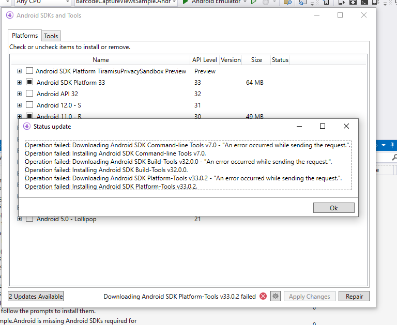Open the BarcodeCaptureViewsSample startup project dropdown
397x325 pixels.
pos(126,2)
